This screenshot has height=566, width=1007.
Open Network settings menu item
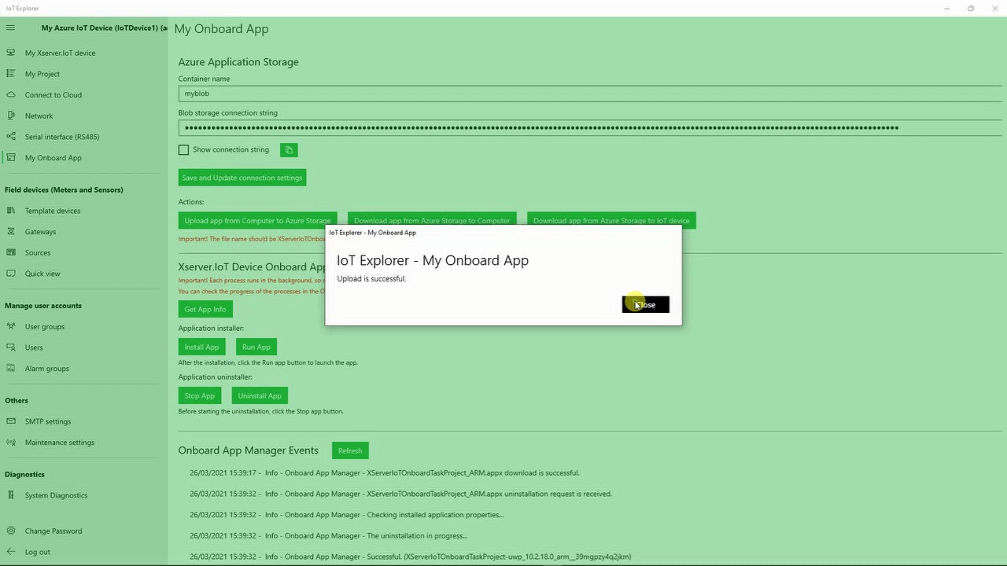coord(39,116)
